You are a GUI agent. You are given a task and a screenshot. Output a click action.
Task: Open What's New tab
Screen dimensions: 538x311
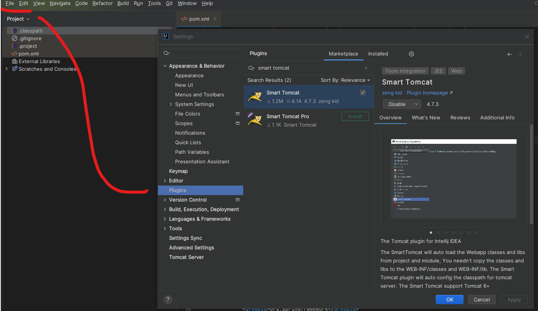click(426, 118)
